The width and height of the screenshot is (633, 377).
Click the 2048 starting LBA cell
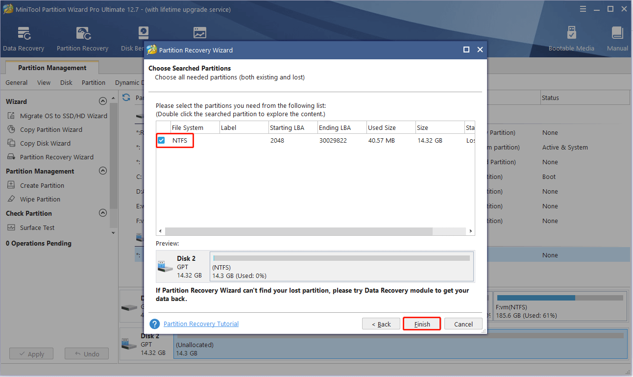point(277,141)
